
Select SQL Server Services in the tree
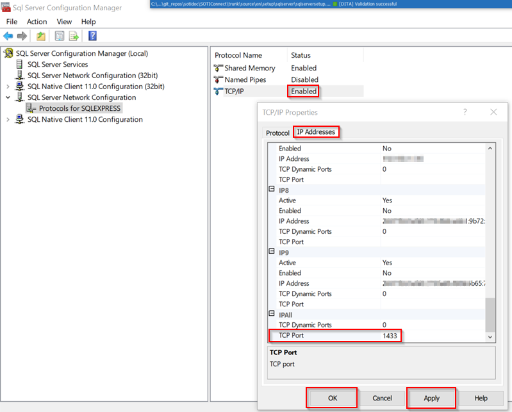coord(58,64)
